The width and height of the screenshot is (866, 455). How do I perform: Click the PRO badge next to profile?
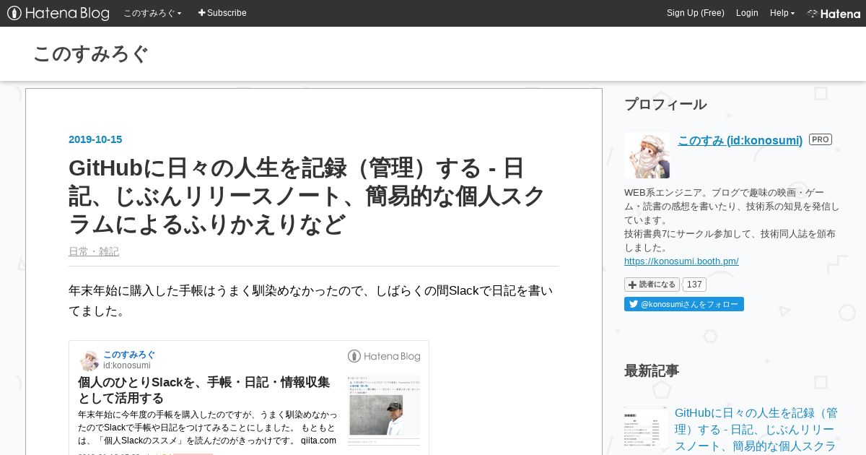821,139
